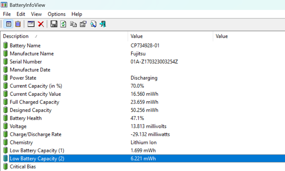Select the Show Battery Information toolbar icon
The width and height of the screenshot is (285, 171).
pos(8,24)
